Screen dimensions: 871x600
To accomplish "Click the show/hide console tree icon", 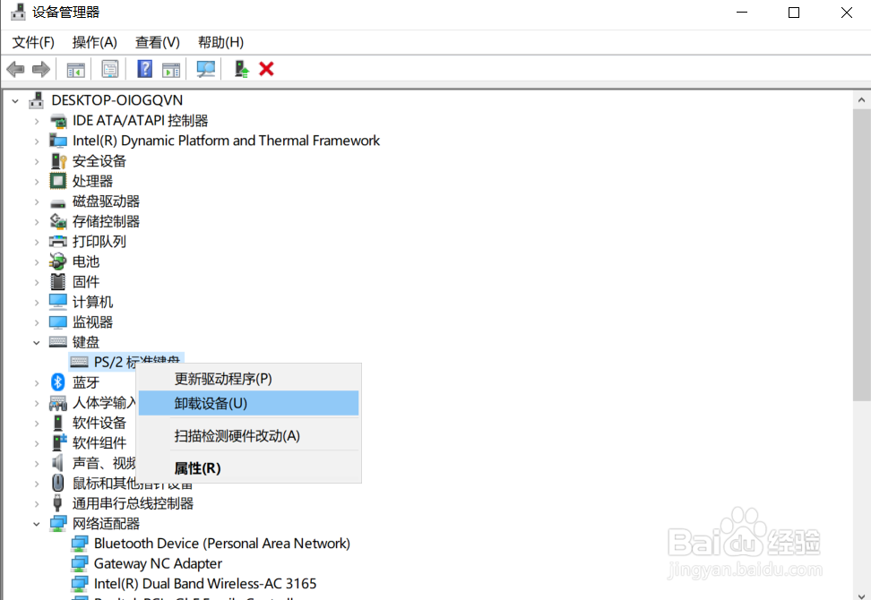I will tap(75, 70).
